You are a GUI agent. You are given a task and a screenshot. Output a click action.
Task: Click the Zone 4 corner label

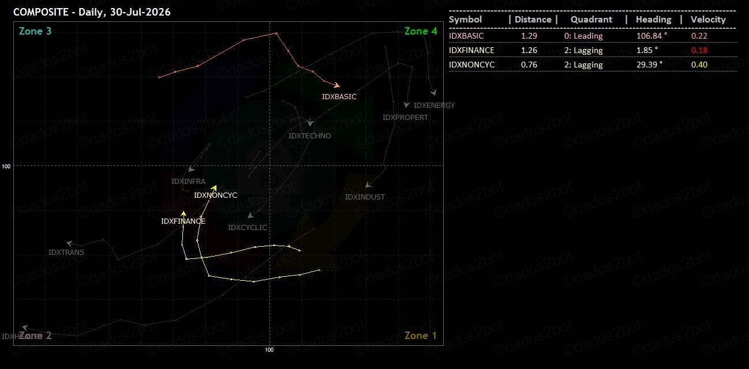[x=421, y=31]
